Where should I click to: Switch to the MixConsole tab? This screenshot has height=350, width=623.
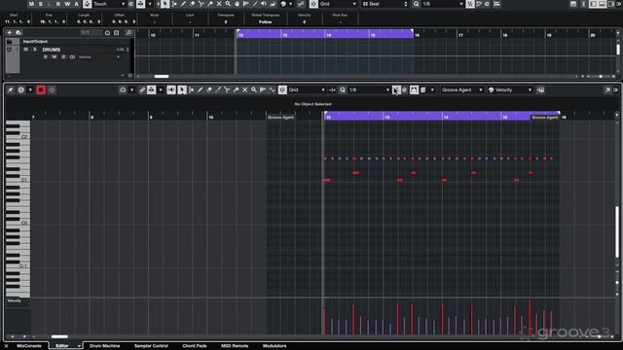29,346
